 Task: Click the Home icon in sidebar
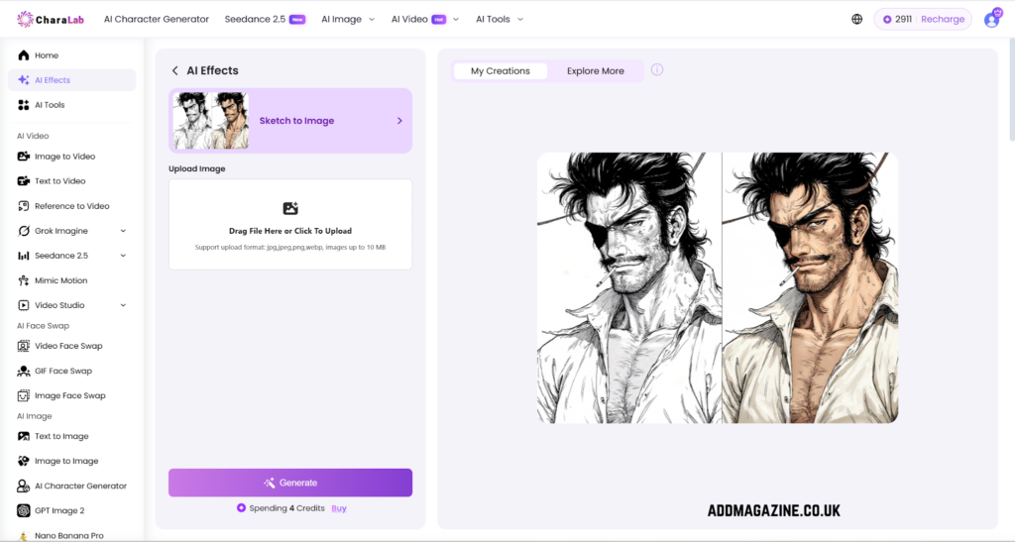tap(24, 55)
